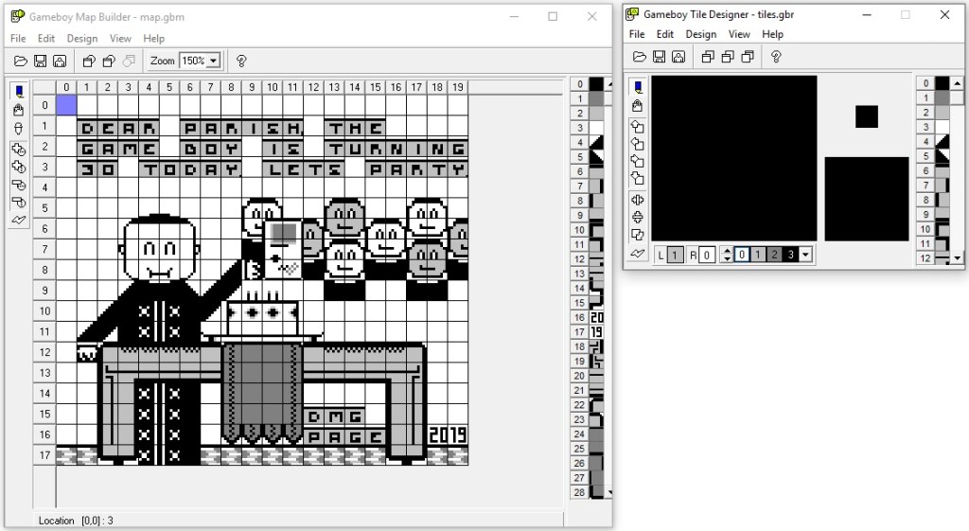Open Help menu in Map Builder
This screenshot has width=969, height=531.
tap(154, 38)
